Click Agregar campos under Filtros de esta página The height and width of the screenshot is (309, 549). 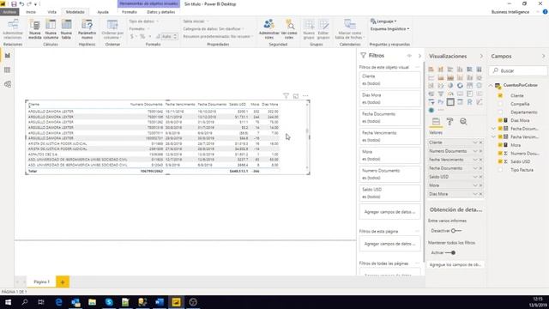389,244
